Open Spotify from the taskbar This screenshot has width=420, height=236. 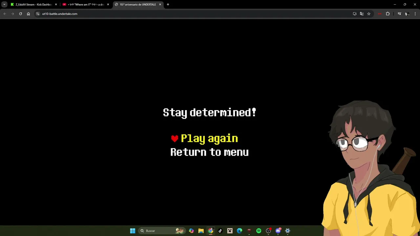click(x=259, y=231)
